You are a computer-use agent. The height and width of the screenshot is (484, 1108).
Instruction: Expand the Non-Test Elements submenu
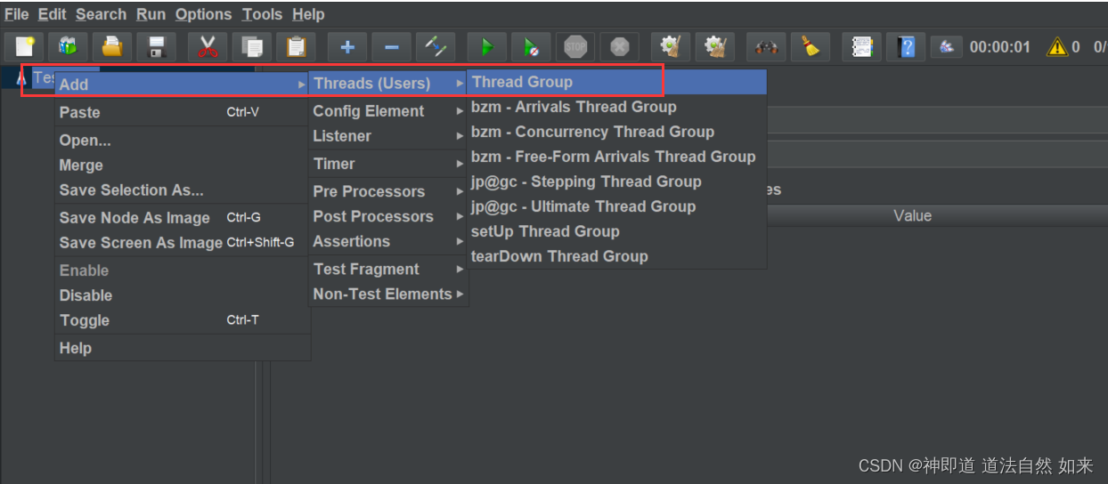click(387, 294)
